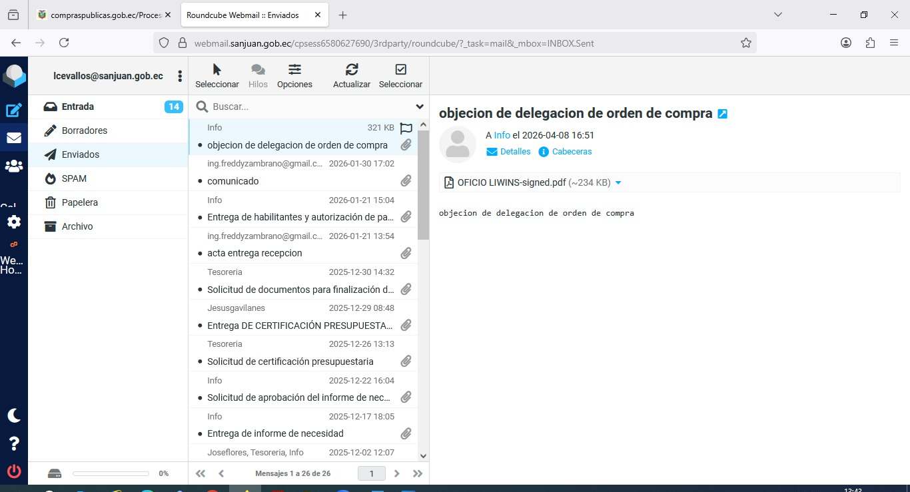This screenshot has height=492, width=910.
Task: Open the Contacts icon in sidebar
Action: (x=14, y=166)
